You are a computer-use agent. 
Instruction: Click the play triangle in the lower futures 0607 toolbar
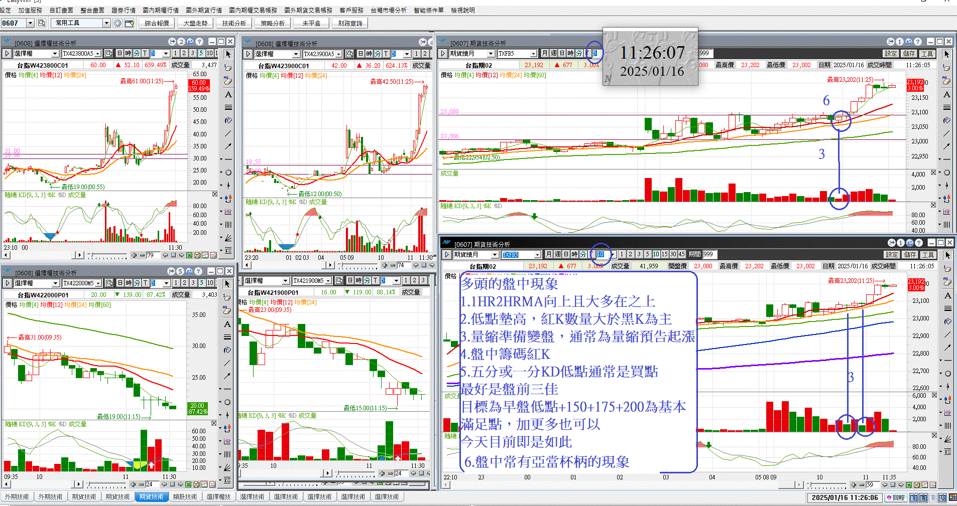(x=447, y=254)
